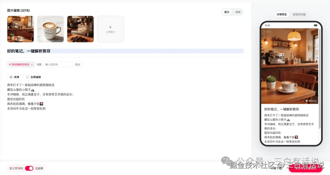The height and width of the screenshot is (175, 330).
Task: Remove the 深圳咖啡店探店 topic tag
Action: (32, 65)
